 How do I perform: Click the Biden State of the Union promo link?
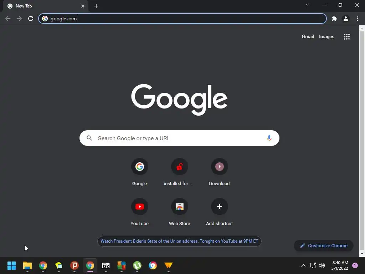(x=179, y=241)
